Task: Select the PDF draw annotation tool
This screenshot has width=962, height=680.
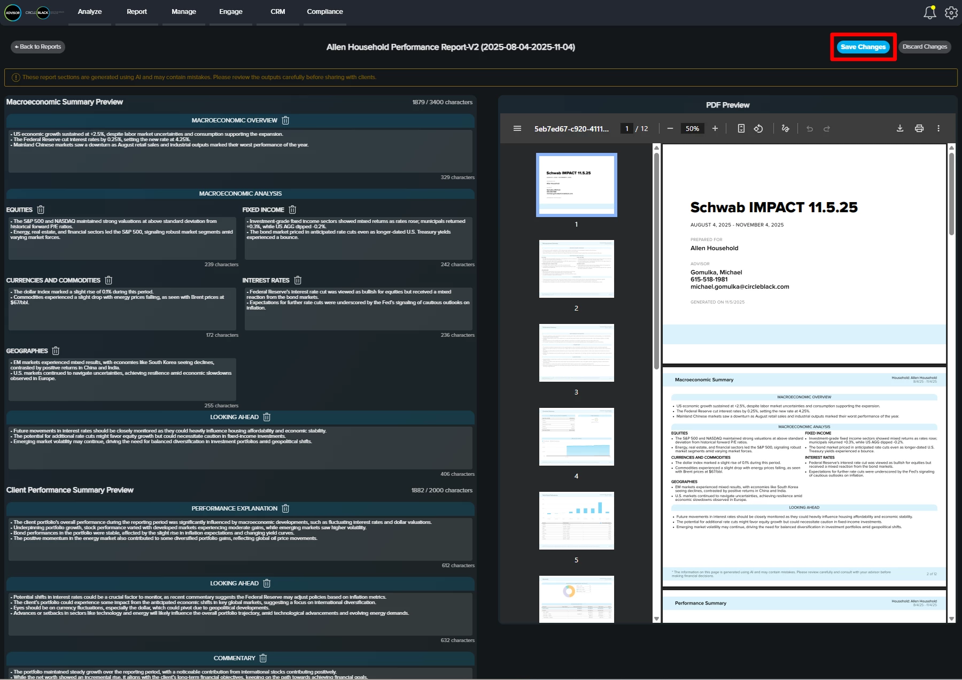Action: pyautogui.click(x=785, y=128)
